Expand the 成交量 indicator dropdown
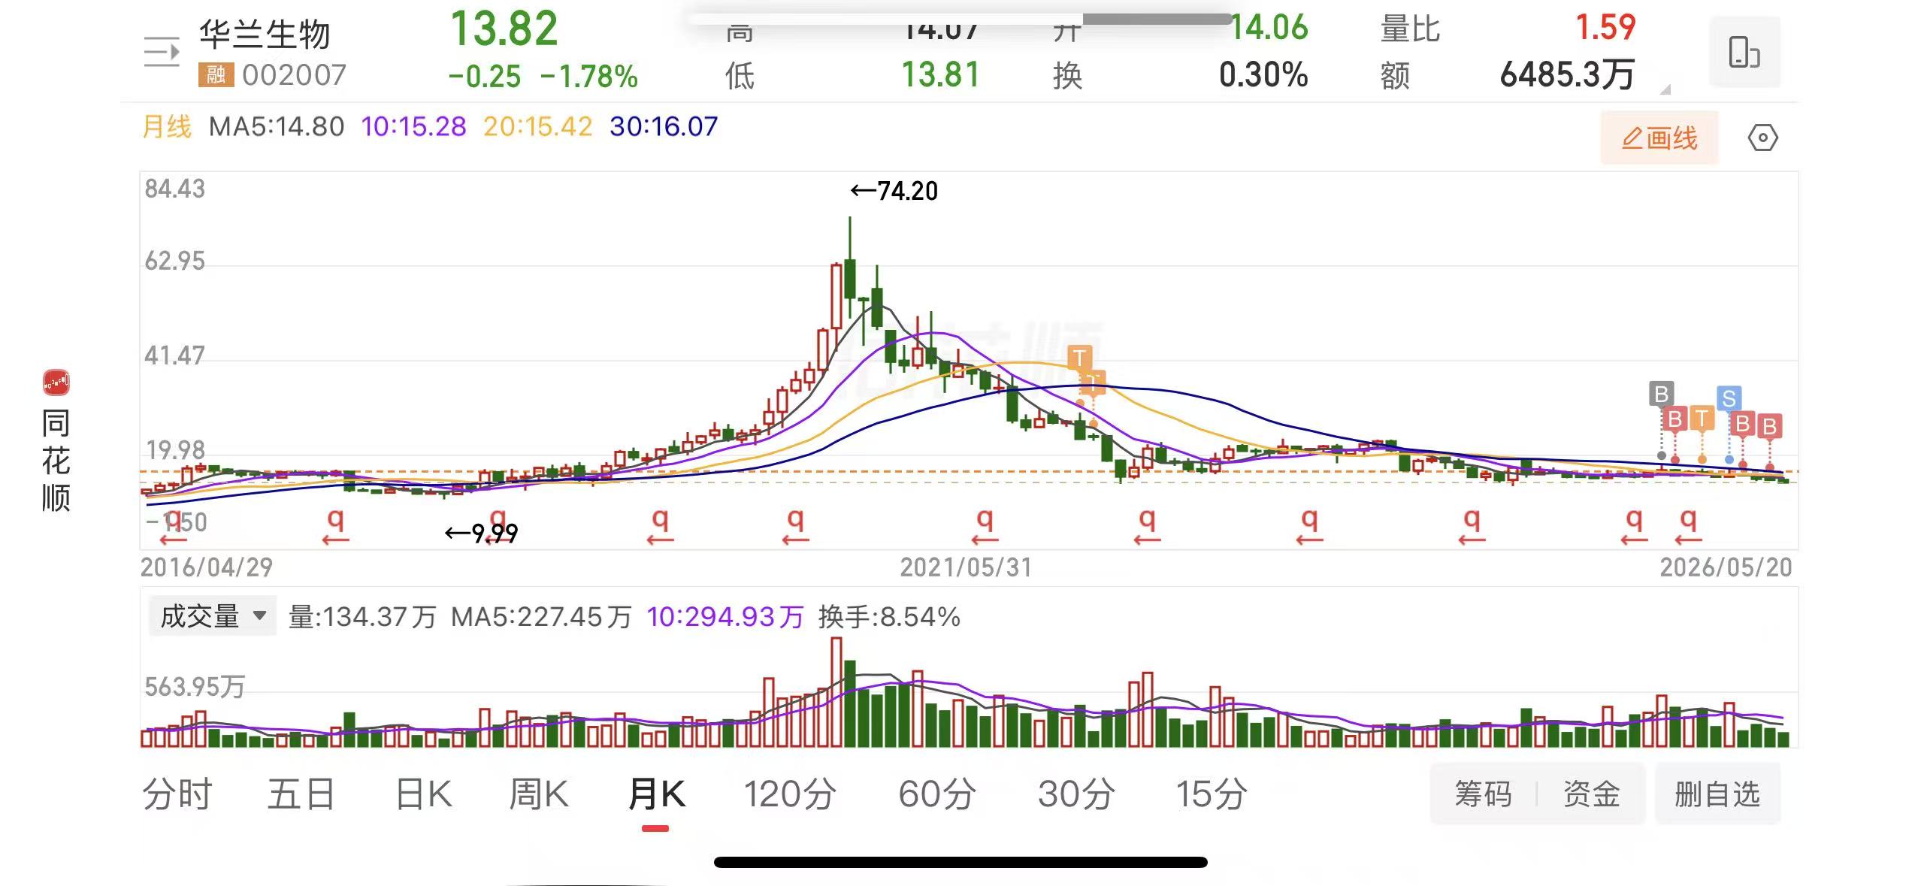Image resolution: width=1921 pixels, height=886 pixels. [x=213, y=616]
